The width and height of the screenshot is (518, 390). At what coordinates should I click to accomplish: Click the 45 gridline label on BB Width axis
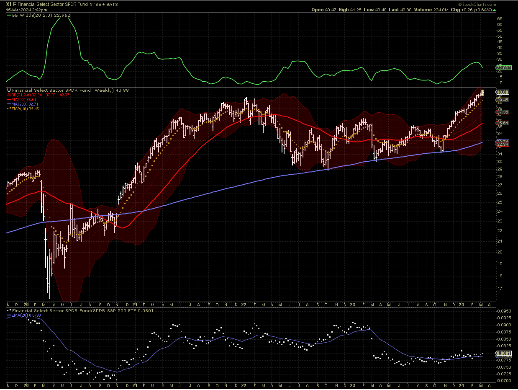(x=500, y=42)
